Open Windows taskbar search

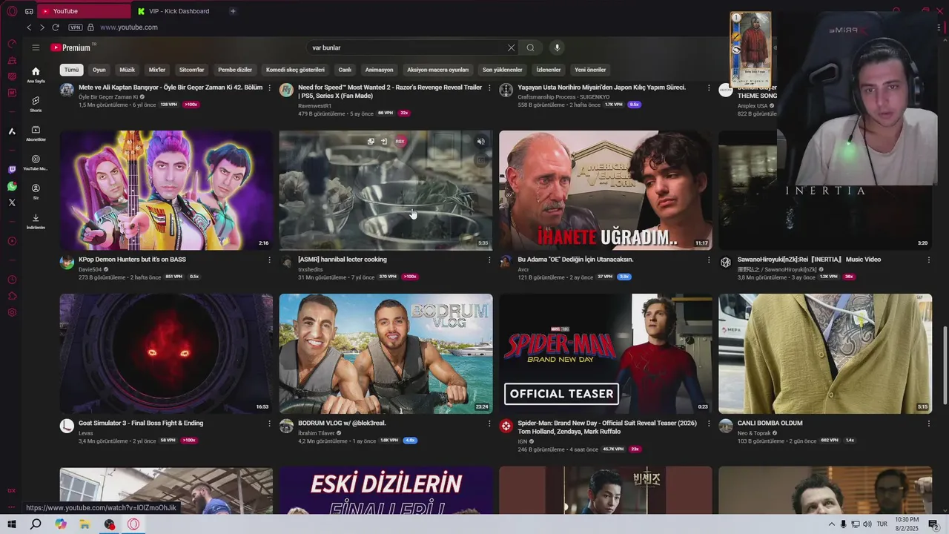coord(36,524)
